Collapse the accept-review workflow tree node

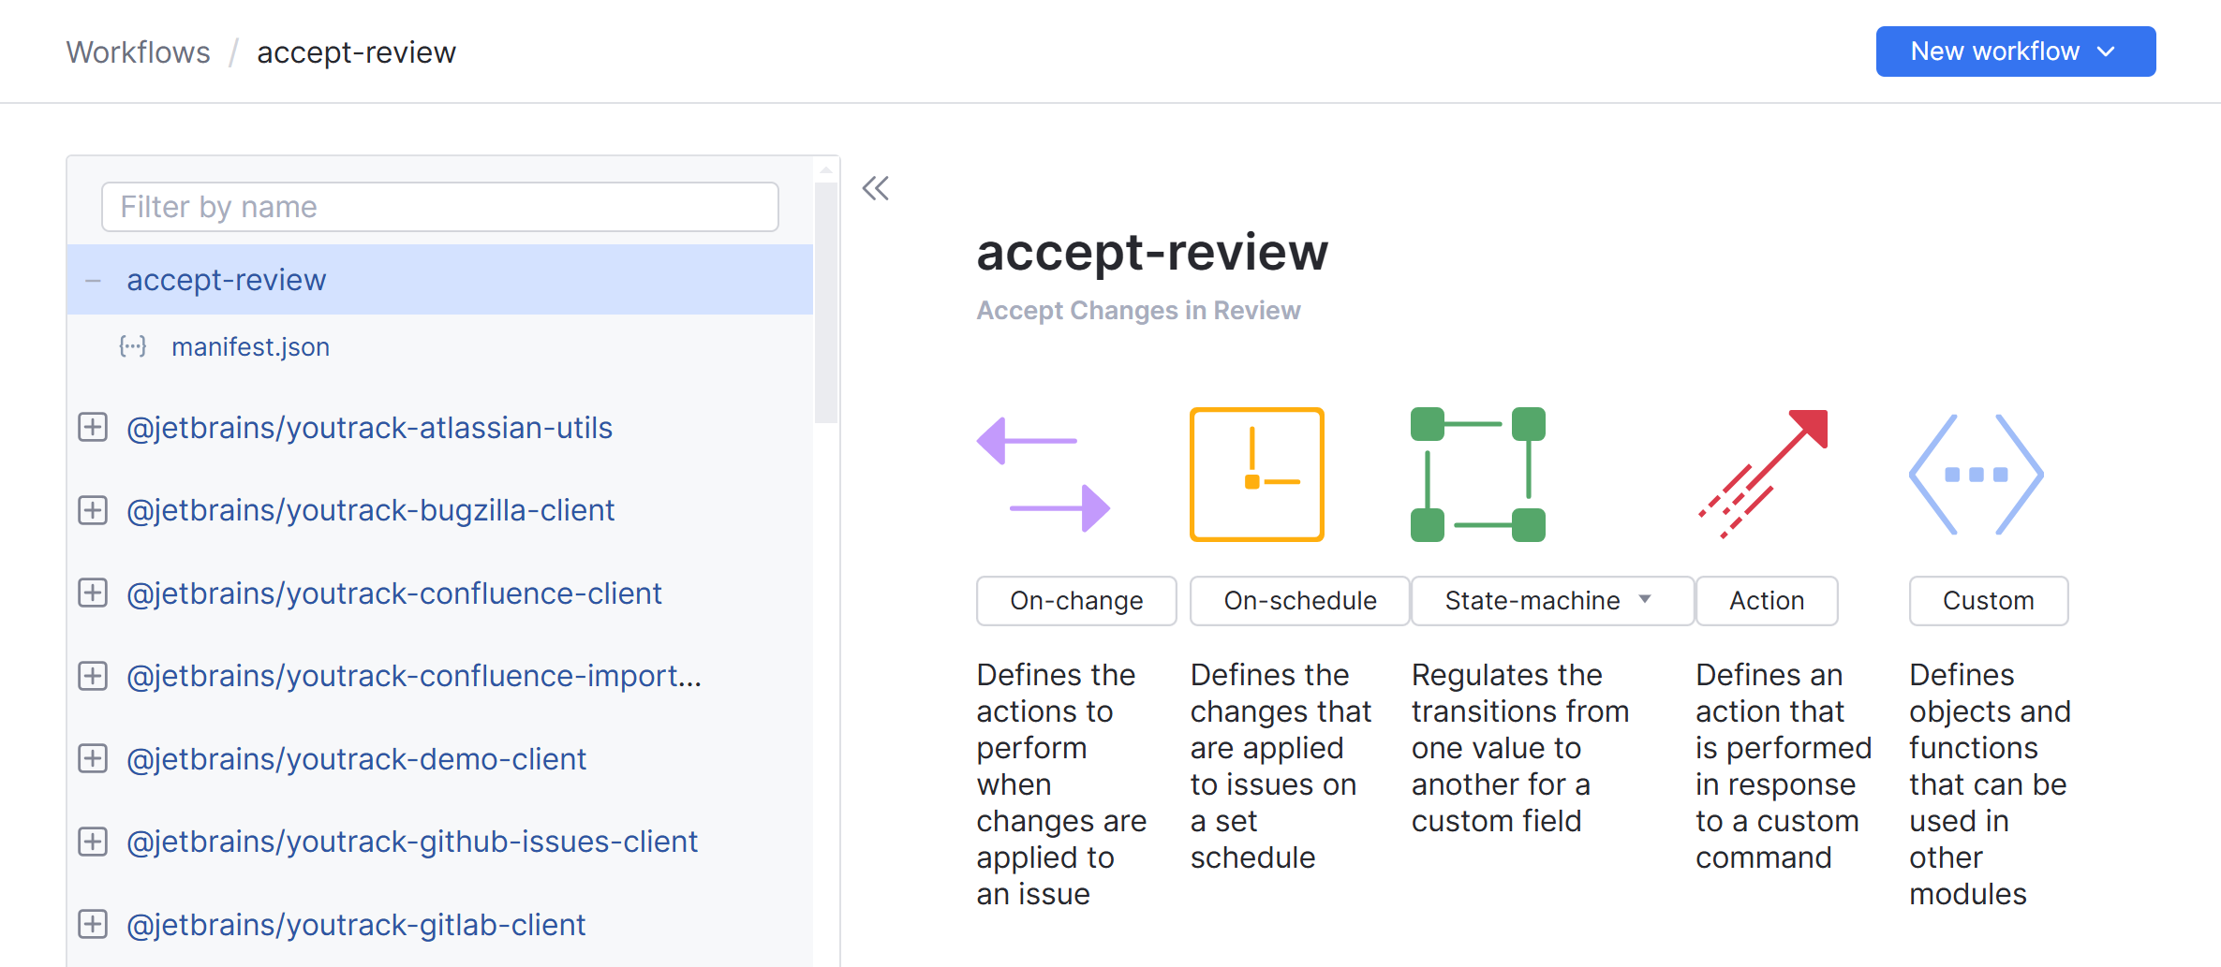pos(93,280)
